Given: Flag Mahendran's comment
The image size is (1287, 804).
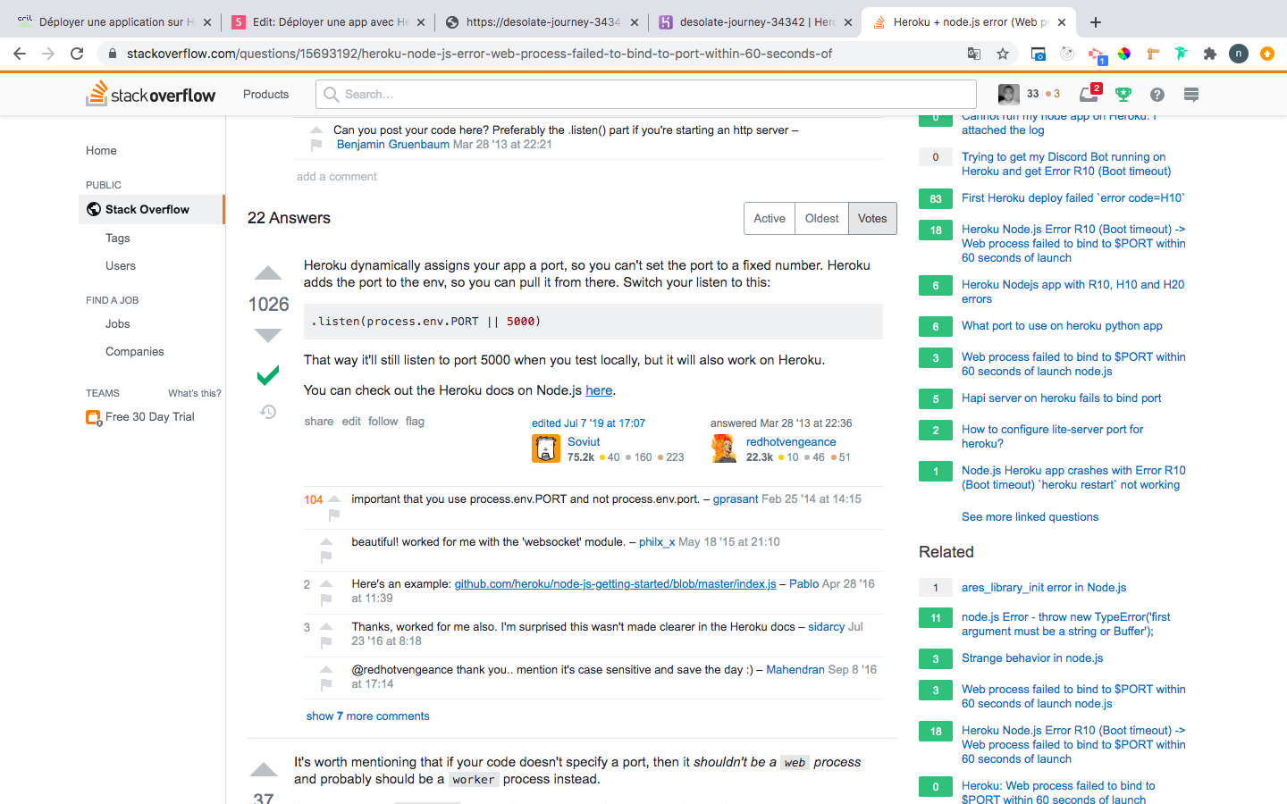Looking at the screenshot, I should point(326,685).
